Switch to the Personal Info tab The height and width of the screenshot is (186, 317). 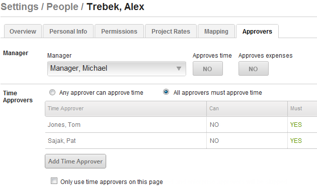pos(68,31)
